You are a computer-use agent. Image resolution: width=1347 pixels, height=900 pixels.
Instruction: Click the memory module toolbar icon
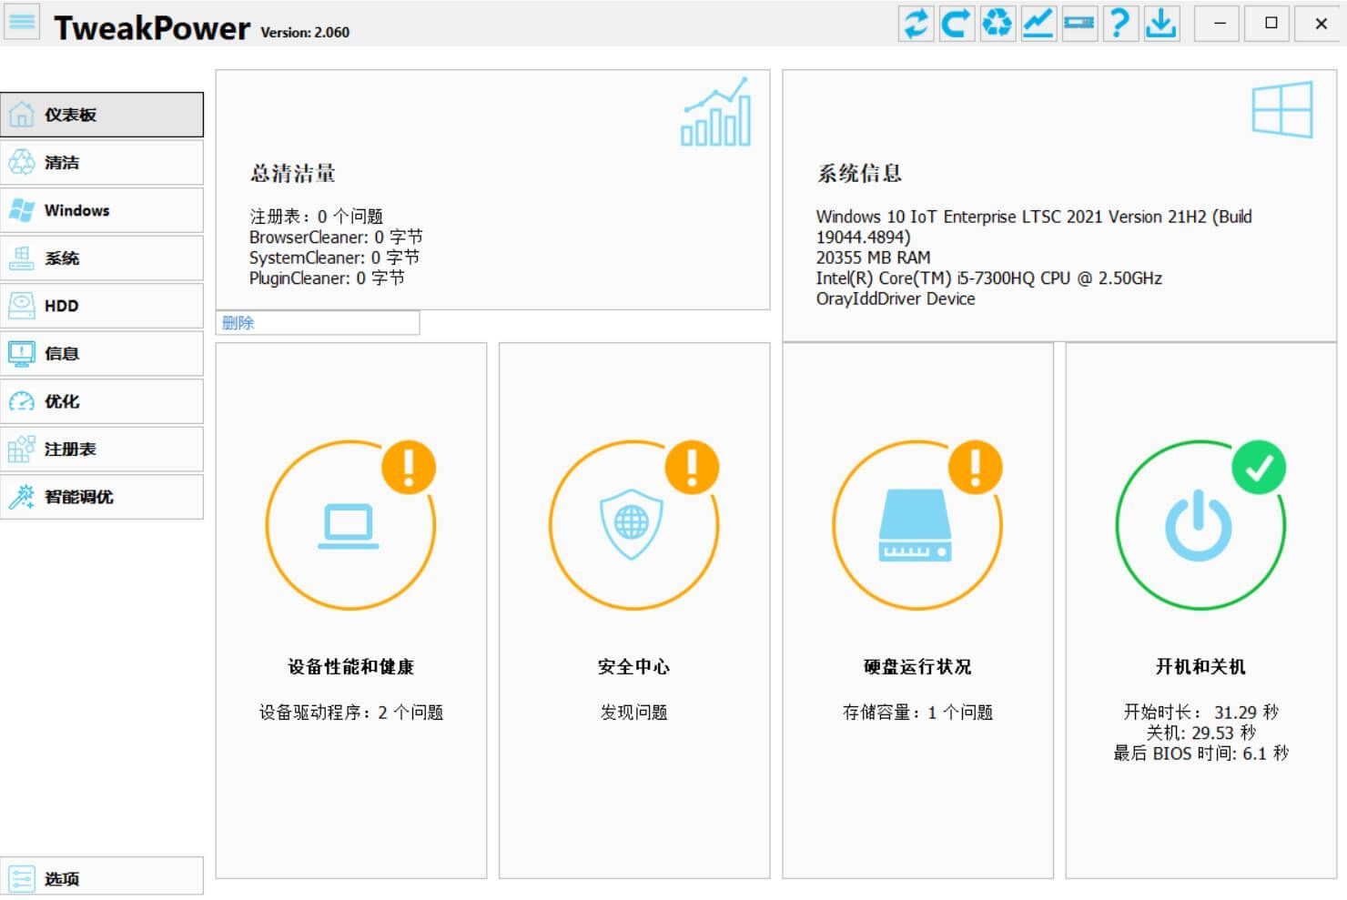[1079, 23]
